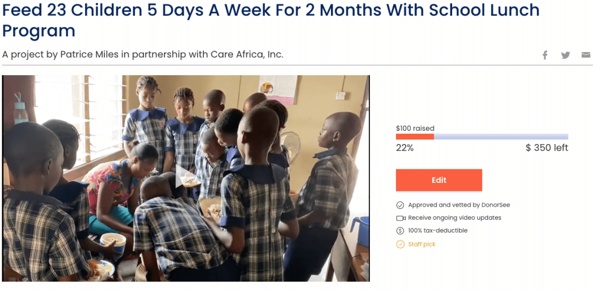Screen dimensions: 593x291
Task: Click the 22% funded percentage
Action: pos(405,148)
